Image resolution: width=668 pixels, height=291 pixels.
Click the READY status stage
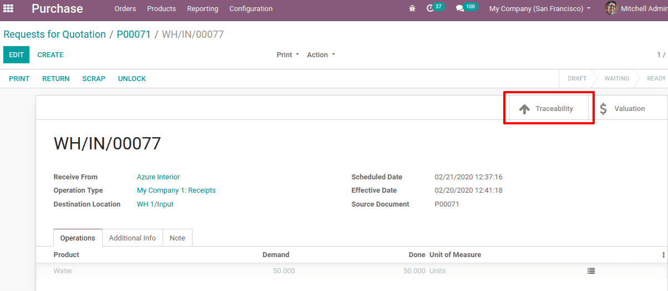[x=656, y=79]
